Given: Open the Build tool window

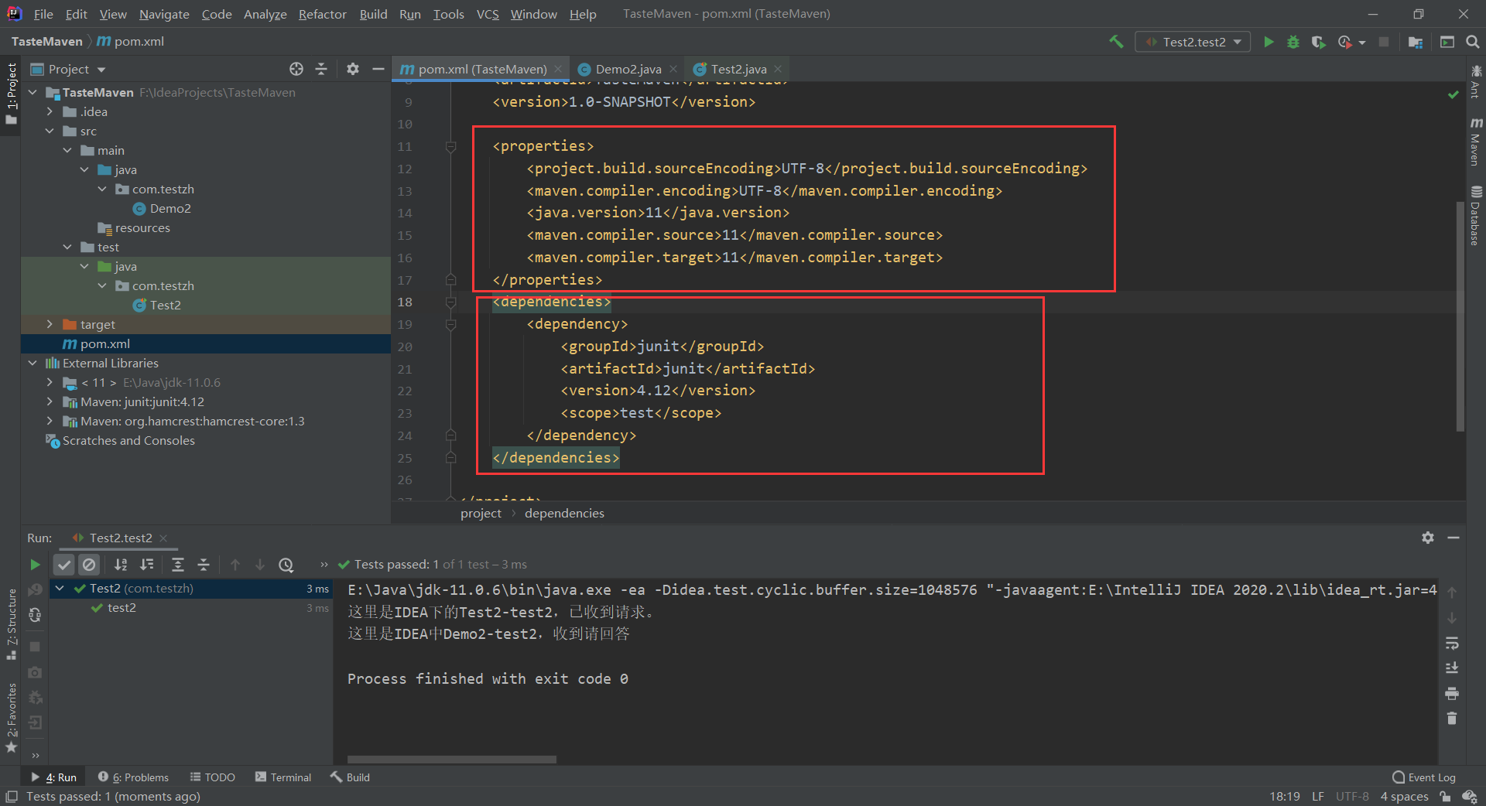Looking at the screenshot, I should pos(351,777).
